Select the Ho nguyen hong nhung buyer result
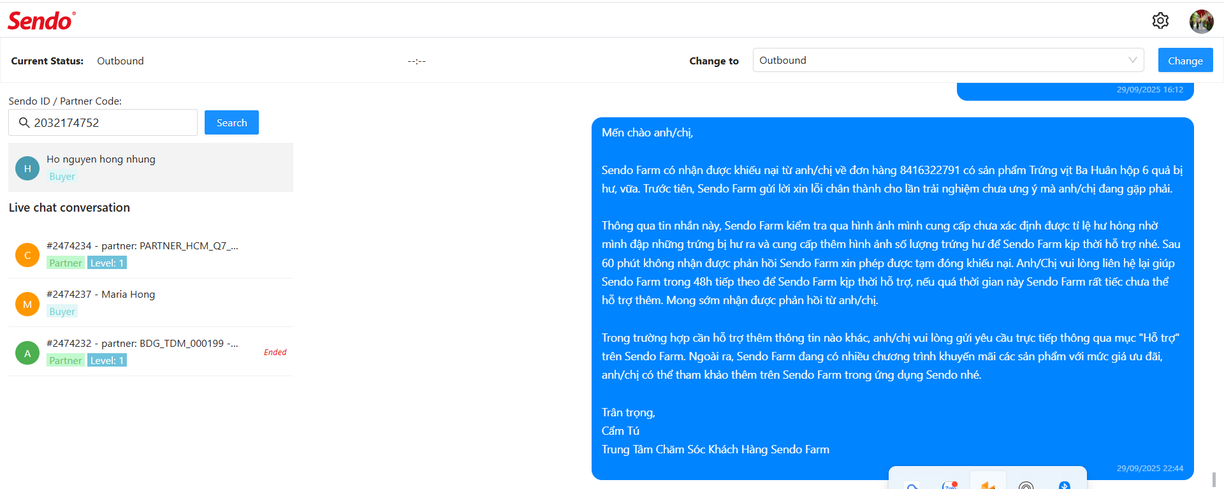This screenshot has height=489, width=1224. click(150, 167)
